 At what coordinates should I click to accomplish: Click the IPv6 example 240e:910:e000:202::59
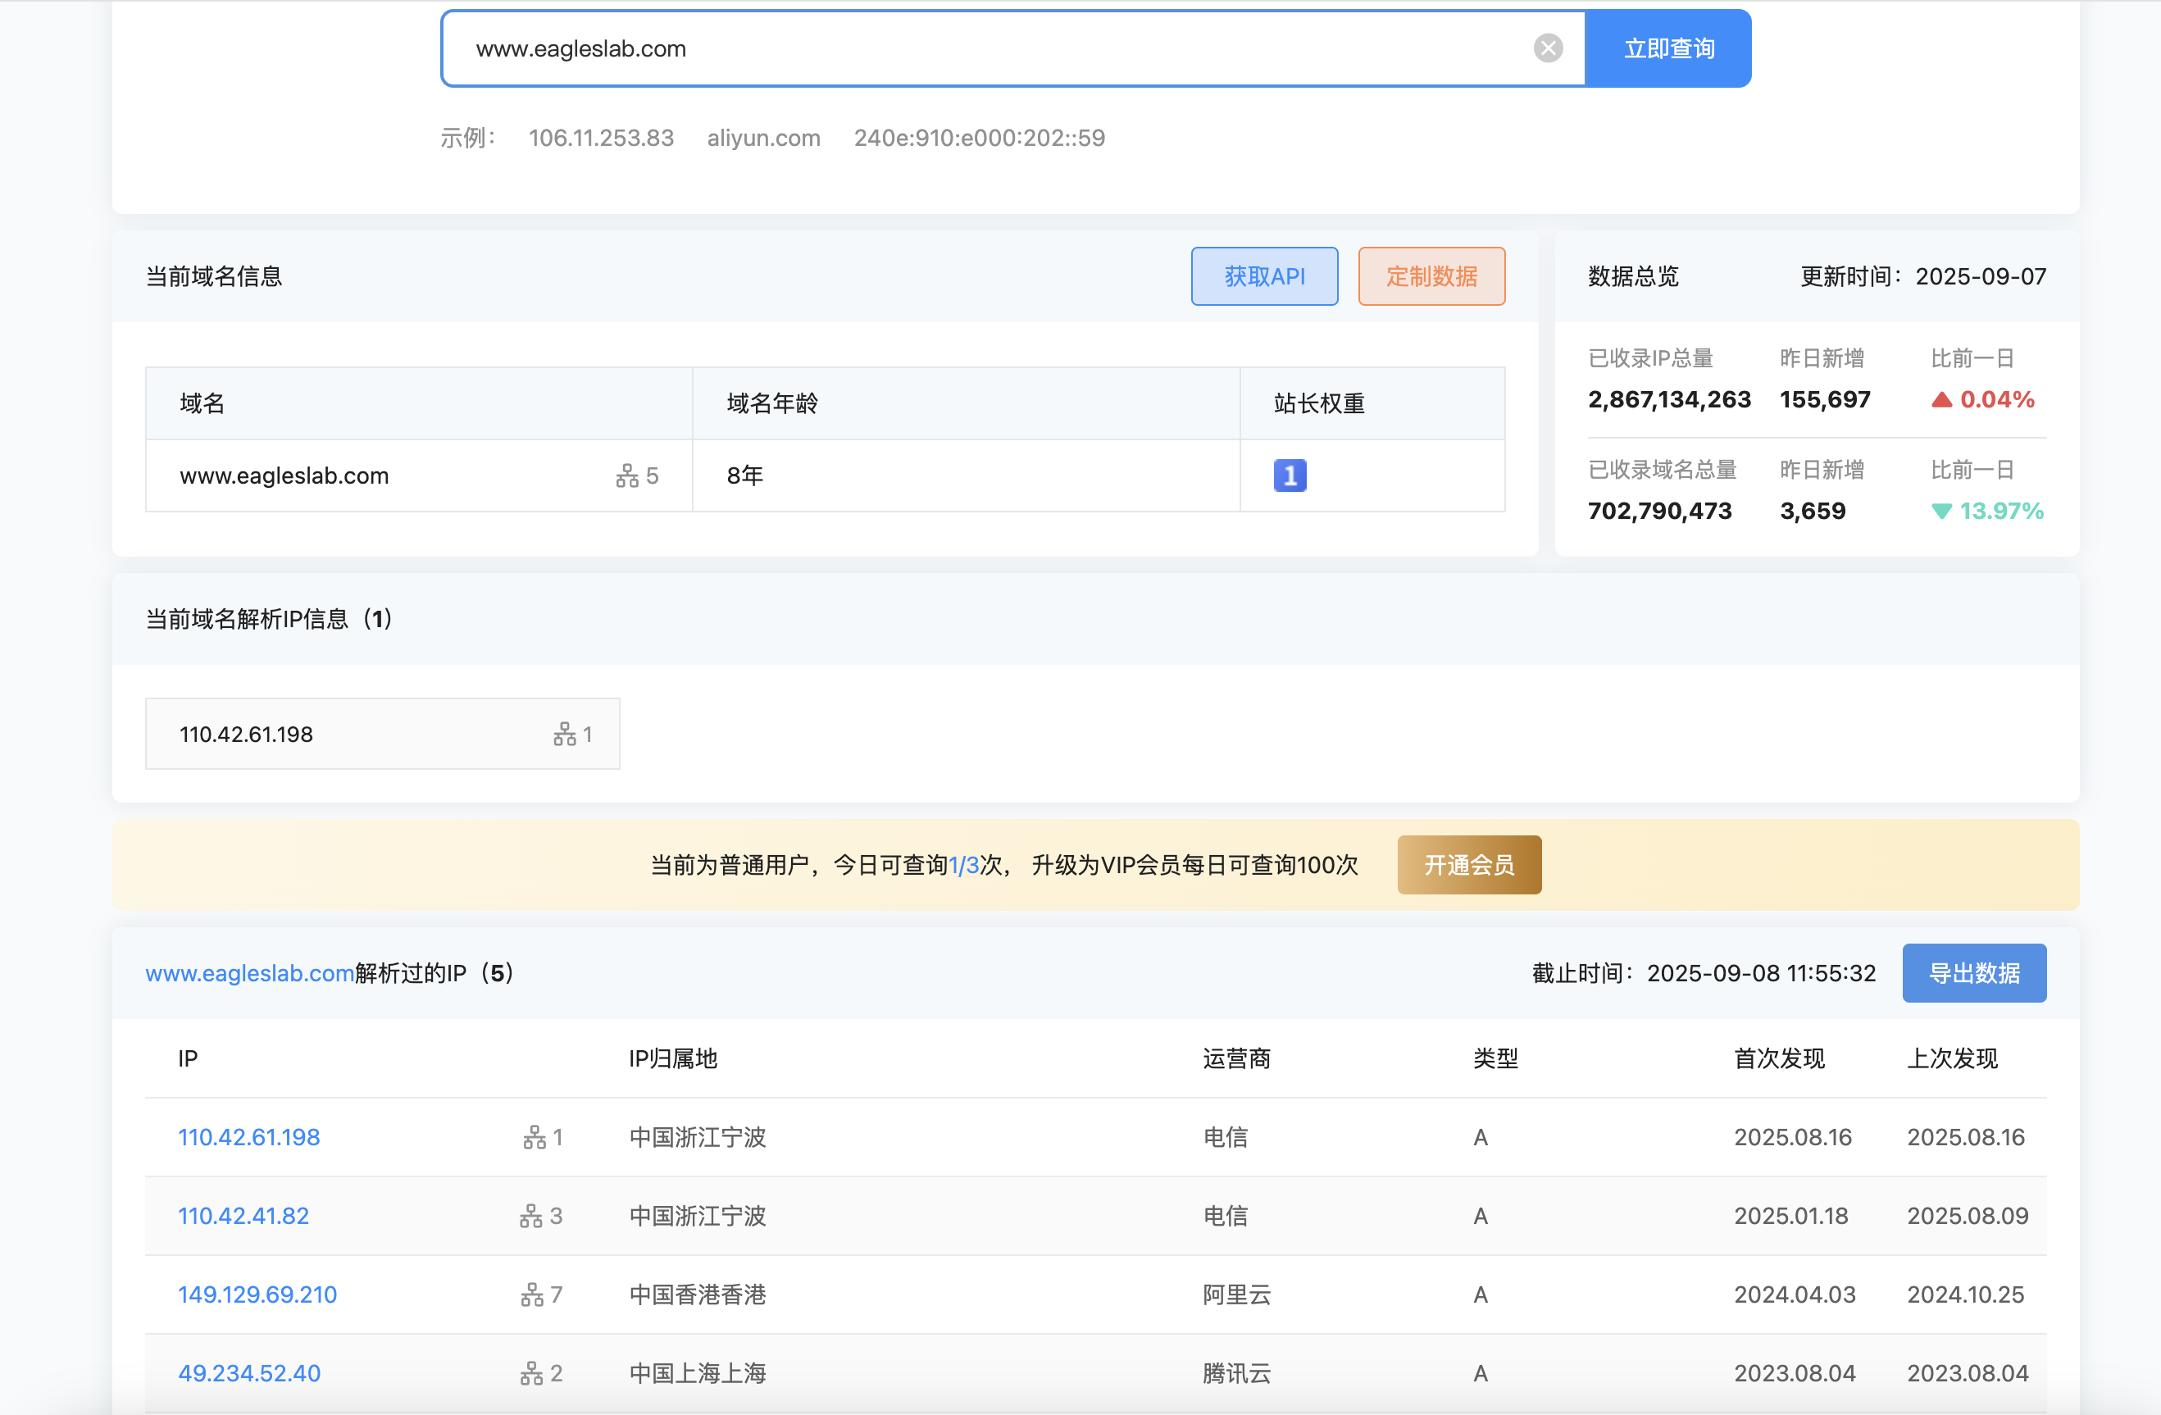pos(979,138)
